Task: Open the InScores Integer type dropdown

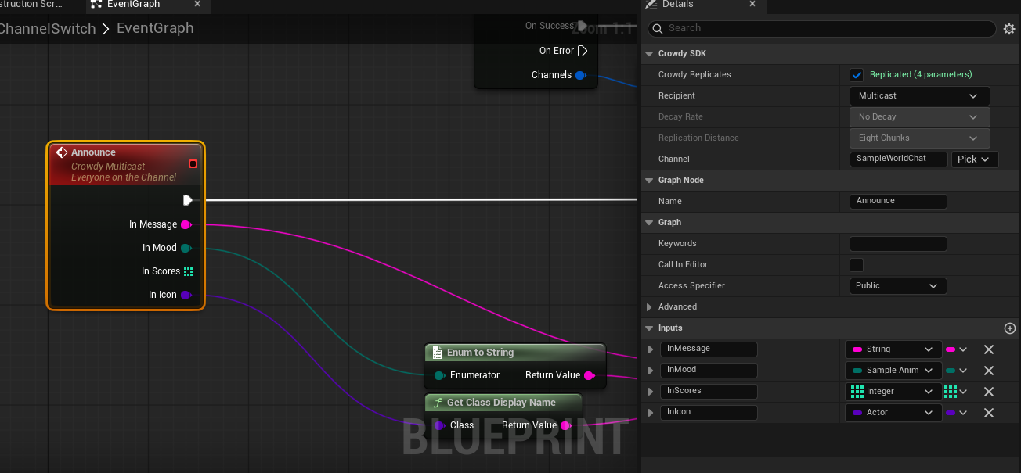Action: tap(893, 392)
